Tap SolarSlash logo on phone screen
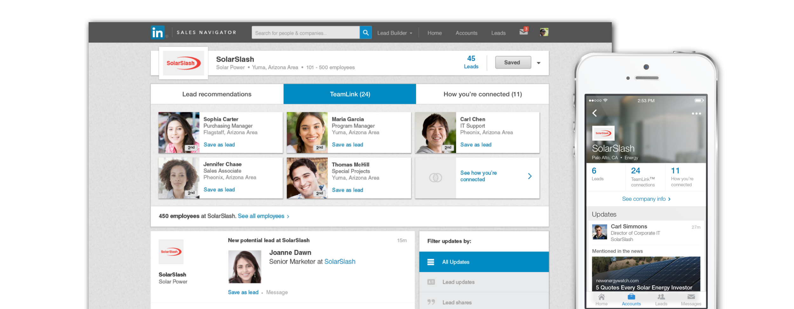This screenshot has width=794, height=309. tap(603, 133)
